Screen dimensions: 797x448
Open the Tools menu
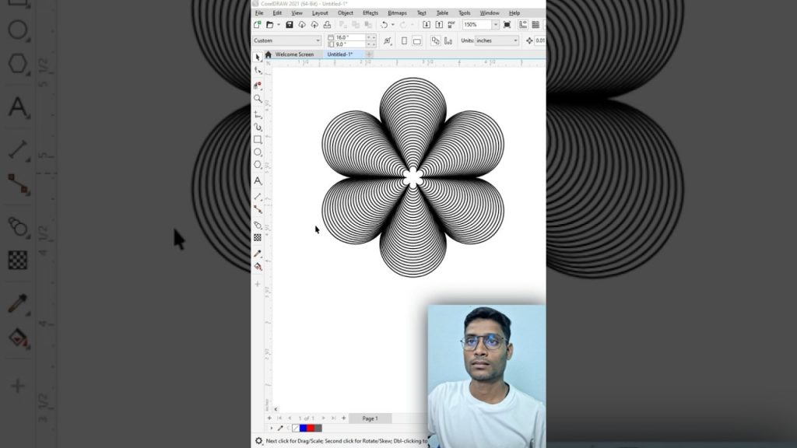pyautogui.click(x=464, y=13)
